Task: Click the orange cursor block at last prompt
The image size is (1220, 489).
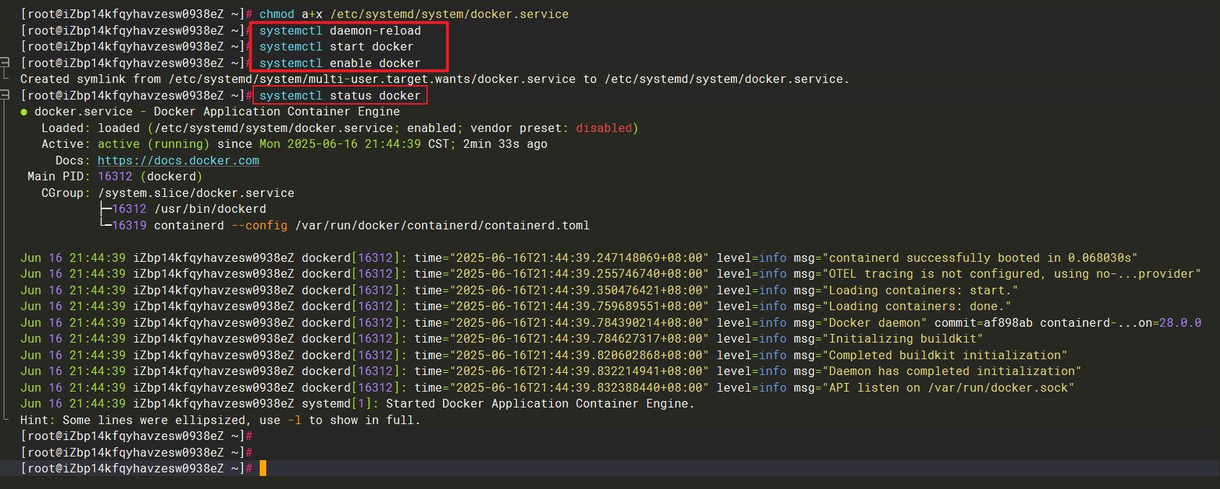Action: tap(263, 468)
